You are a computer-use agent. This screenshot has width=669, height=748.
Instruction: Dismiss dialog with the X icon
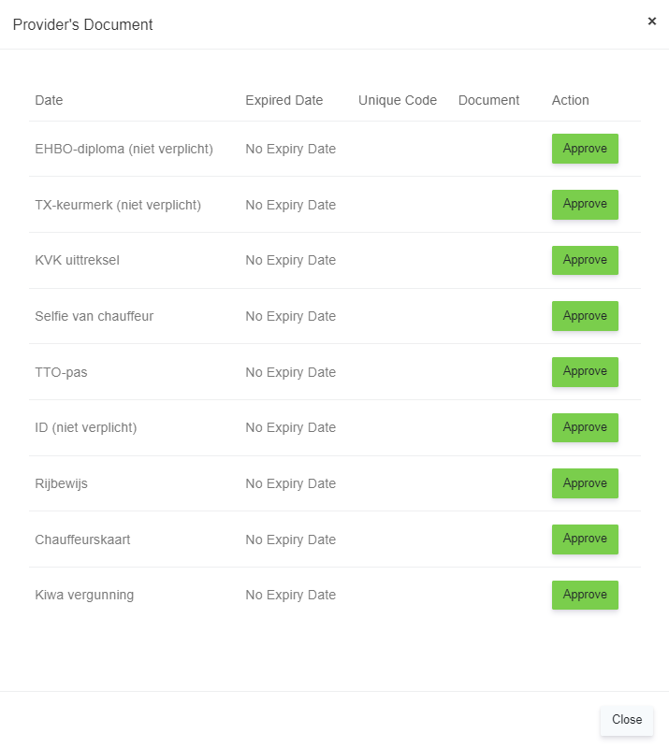pos(652,22)
